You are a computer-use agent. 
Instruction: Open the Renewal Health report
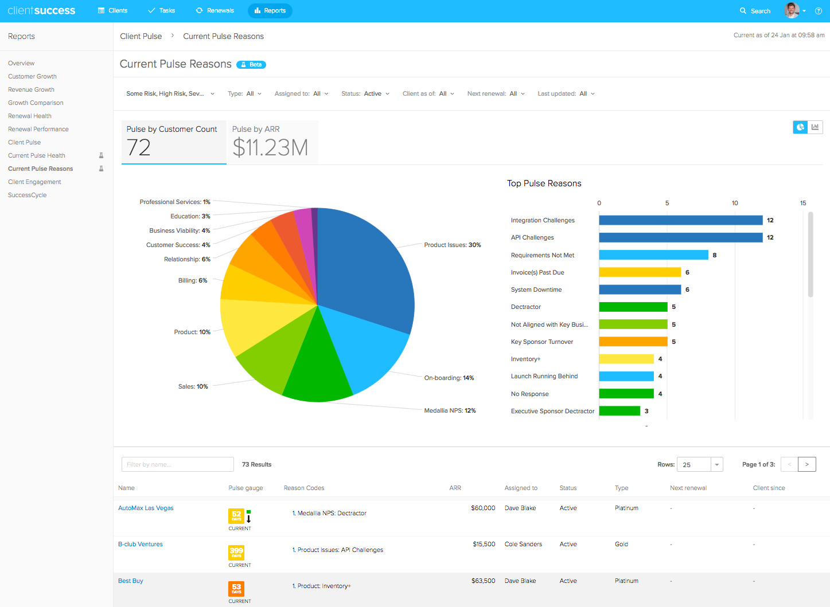coord(29,116)
